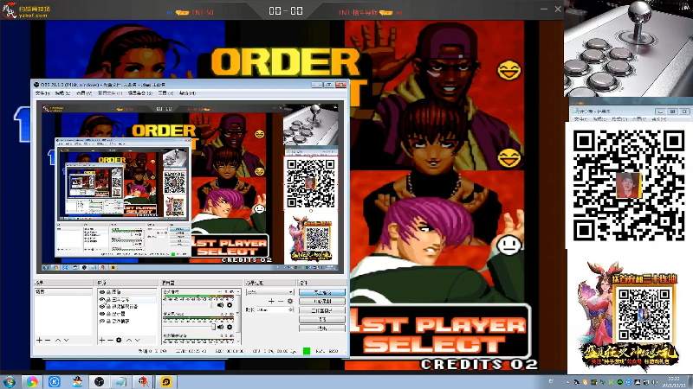This screenshot has height=389, width=693.
Task: Open source properties with the gear icon
Action: [119, 340]
